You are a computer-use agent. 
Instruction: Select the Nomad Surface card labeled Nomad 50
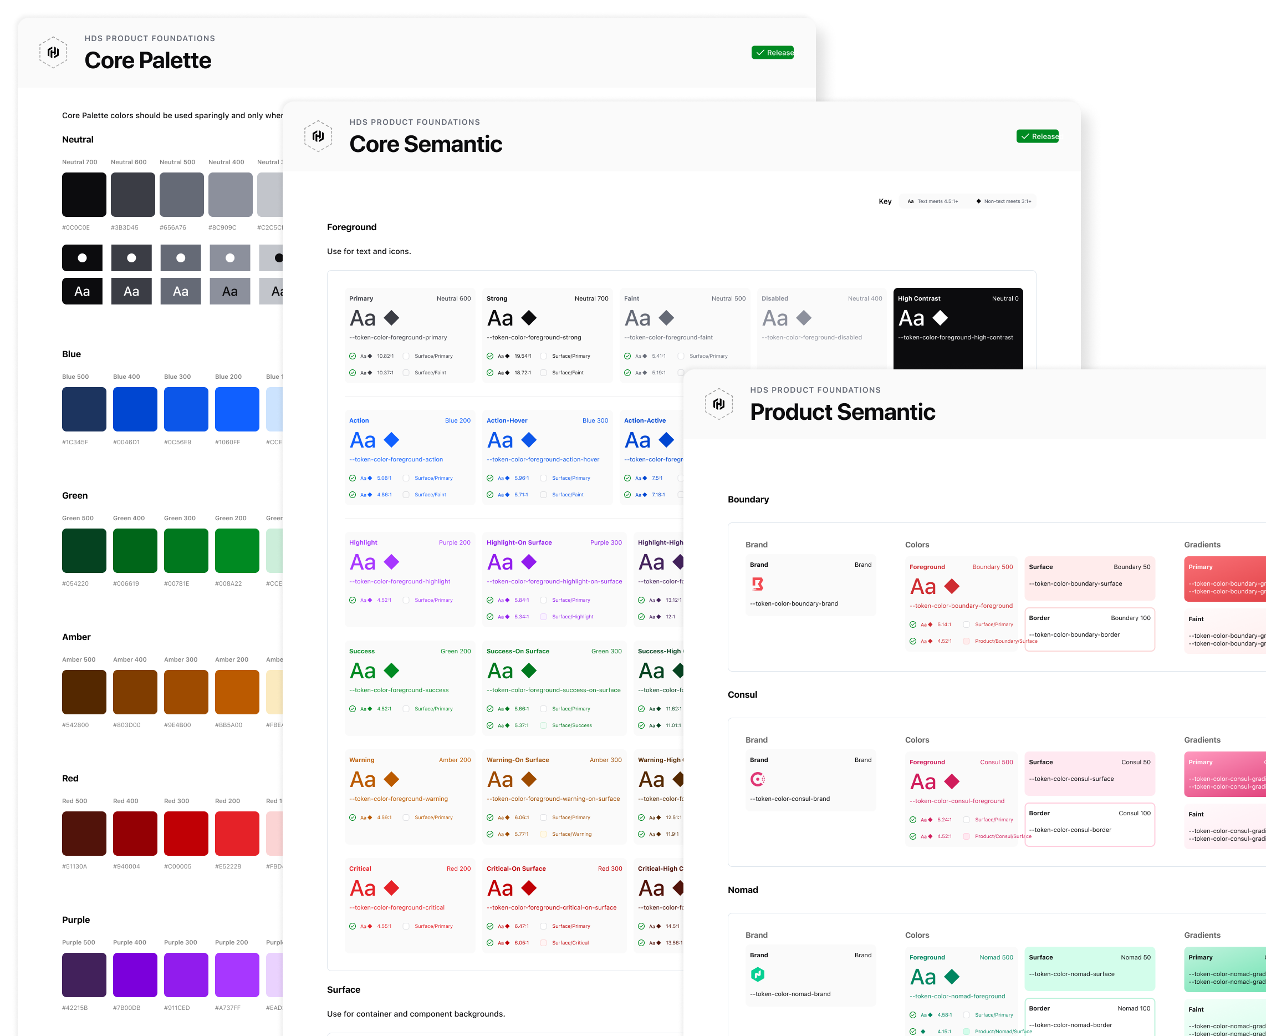(x=1090, y=968)
